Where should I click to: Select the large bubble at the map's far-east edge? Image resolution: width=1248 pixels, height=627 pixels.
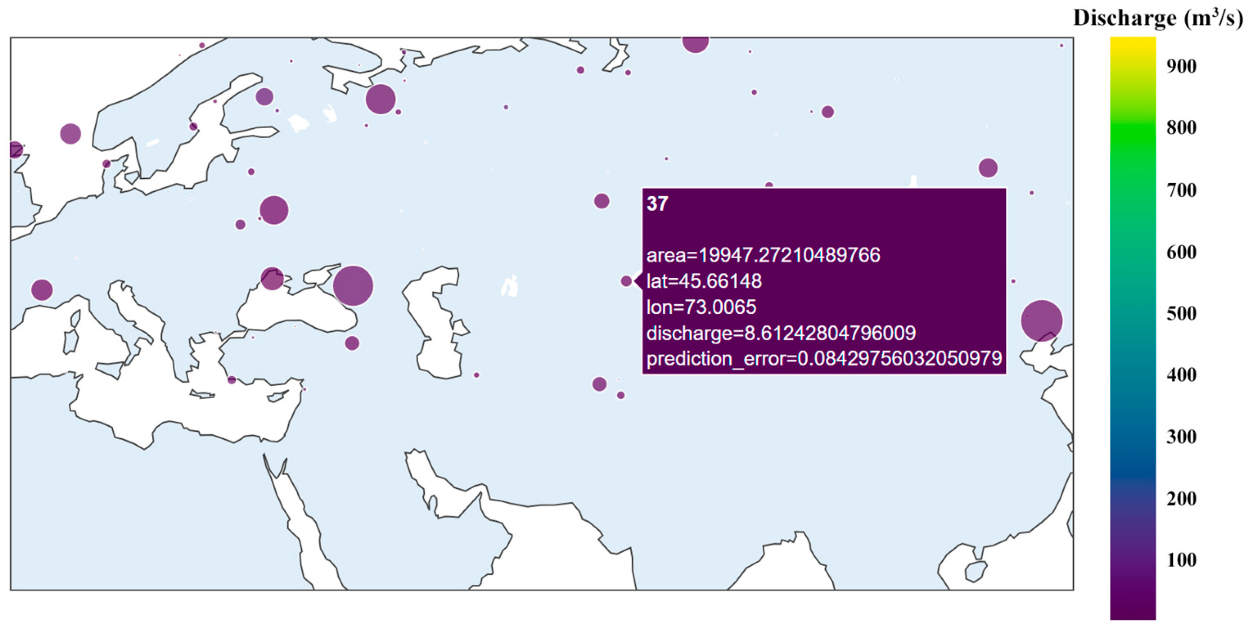tap(1041, 321)
